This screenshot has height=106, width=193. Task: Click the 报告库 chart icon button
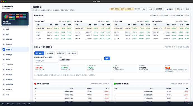coord(170,9)
